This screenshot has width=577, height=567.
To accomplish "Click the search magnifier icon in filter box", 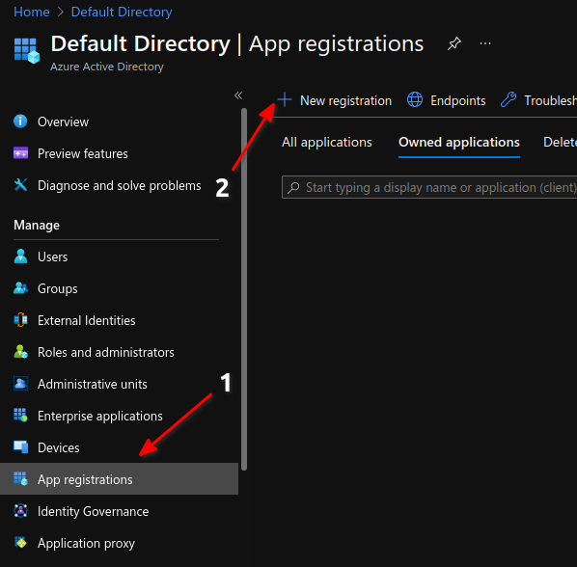I will (293, 187).
